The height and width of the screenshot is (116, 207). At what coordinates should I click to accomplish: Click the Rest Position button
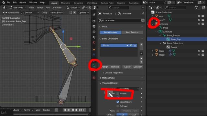click(132, 32)
